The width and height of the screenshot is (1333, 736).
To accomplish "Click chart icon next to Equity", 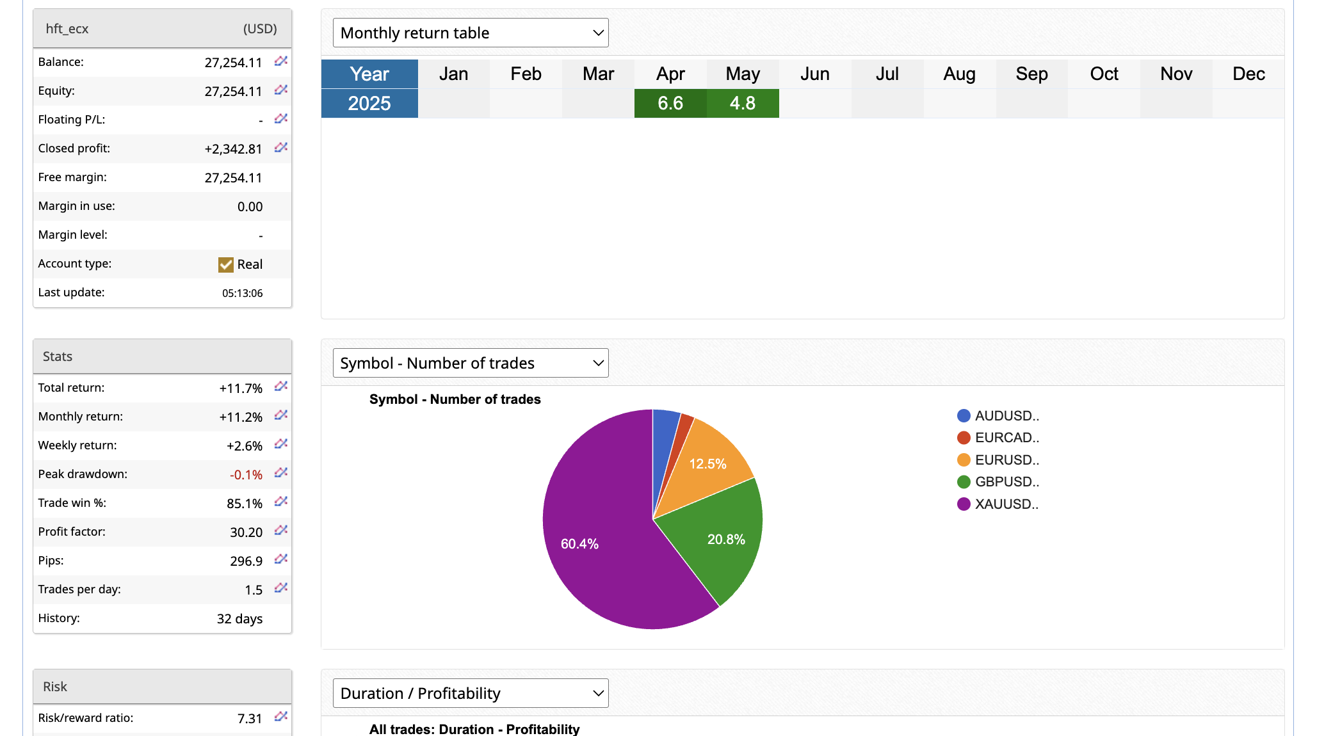I will pyautogui.click(x=280, y=90).
